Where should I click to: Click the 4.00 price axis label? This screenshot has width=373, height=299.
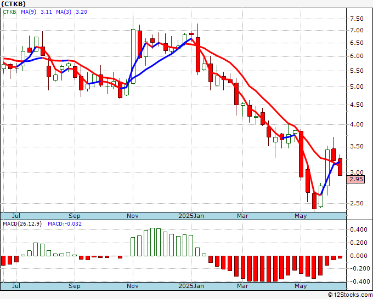(357, 124)
